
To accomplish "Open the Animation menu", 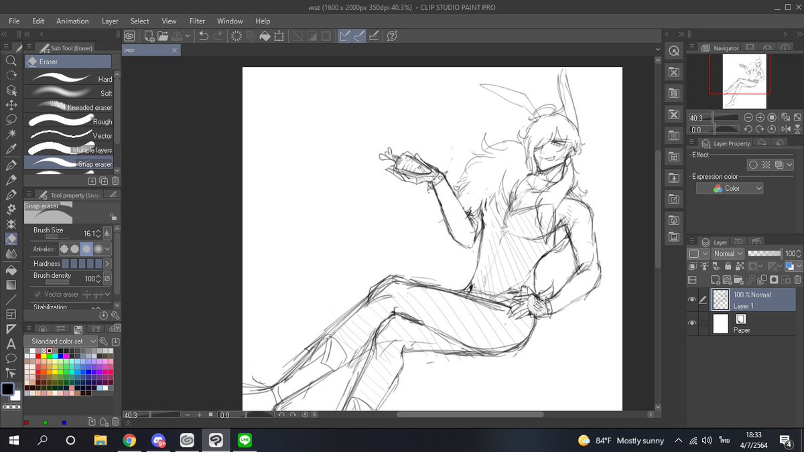I will coord(72,21).
